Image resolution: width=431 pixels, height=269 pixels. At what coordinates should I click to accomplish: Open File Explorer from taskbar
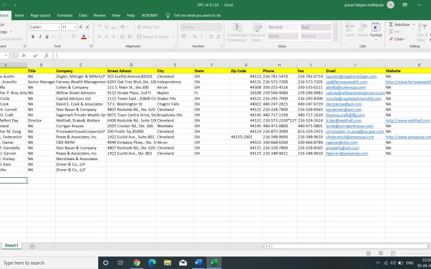pos(167,263)
